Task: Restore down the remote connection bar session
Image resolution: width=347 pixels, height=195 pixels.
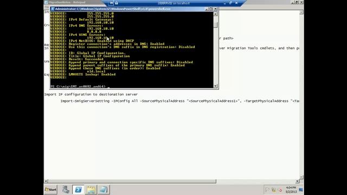Action: [230, 3]
